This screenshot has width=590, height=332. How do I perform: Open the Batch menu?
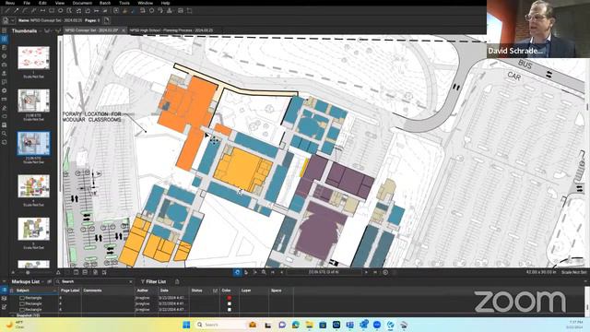(x=105, y=3)
